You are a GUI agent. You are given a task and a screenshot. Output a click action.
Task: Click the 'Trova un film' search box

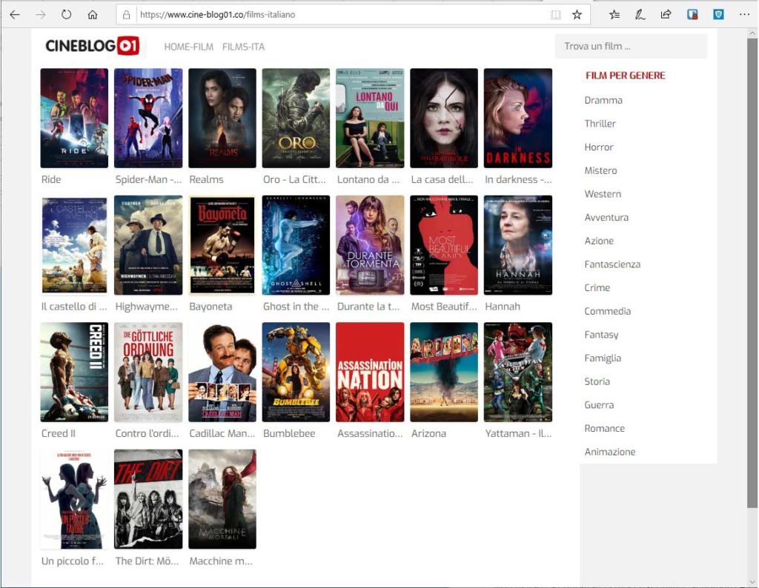[631, 46]
